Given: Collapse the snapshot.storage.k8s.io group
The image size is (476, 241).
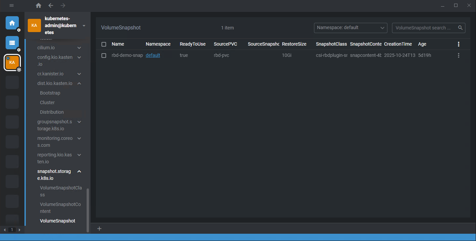Looking at the screenshot, I should [x=79, y=172].
